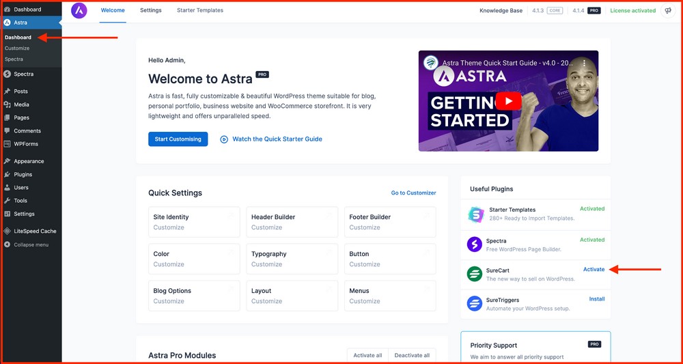This screenshot has height=364, width=683.
Task: Click the Pages icon in sidebar
Action: point(7,117)
